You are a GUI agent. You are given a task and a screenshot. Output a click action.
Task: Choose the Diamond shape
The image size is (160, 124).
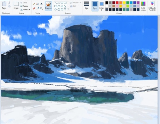click(x=56, y=9)
